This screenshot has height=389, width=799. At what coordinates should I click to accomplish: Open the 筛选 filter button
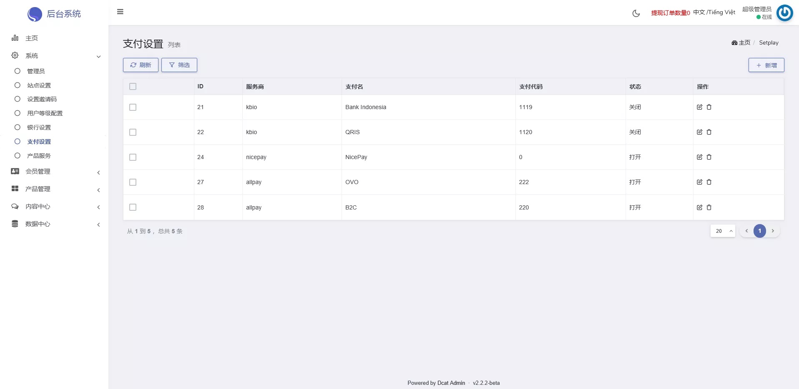coord(179,65)
